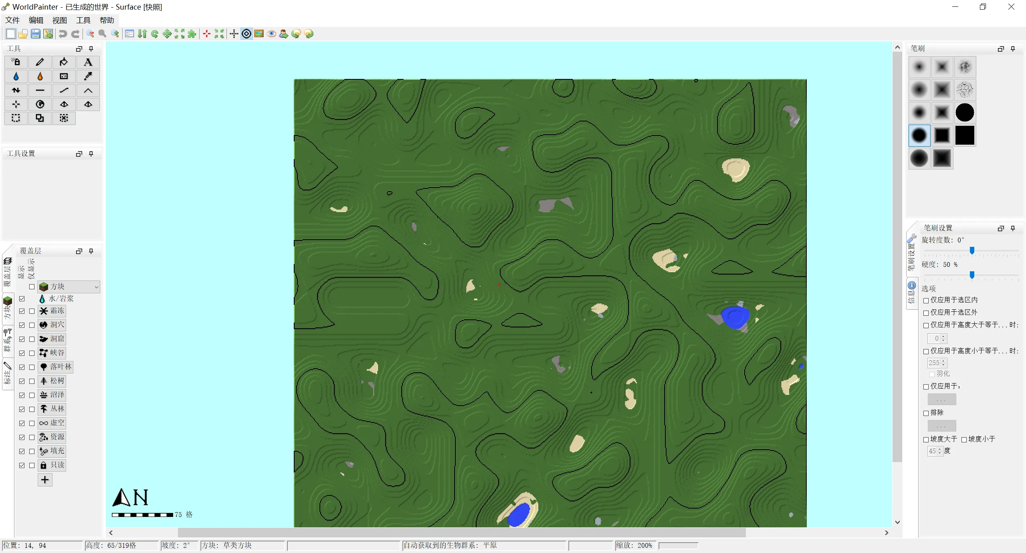Select the dashed rectangle selection tool
Screen dimensions: 1026x553
(x=16, y=118)
